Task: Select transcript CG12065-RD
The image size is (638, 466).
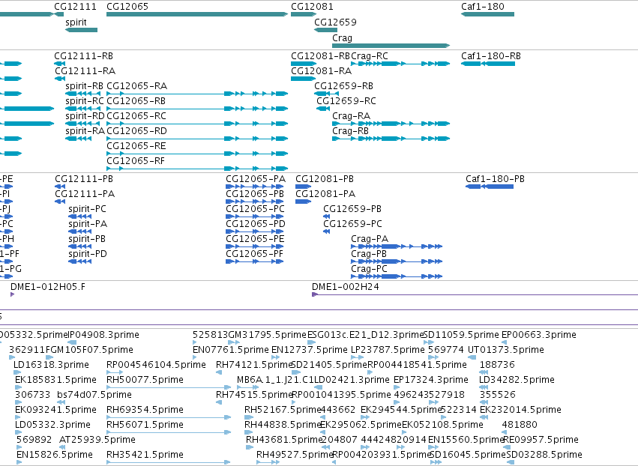Action: pyautogui.click(x=136, y=131)
